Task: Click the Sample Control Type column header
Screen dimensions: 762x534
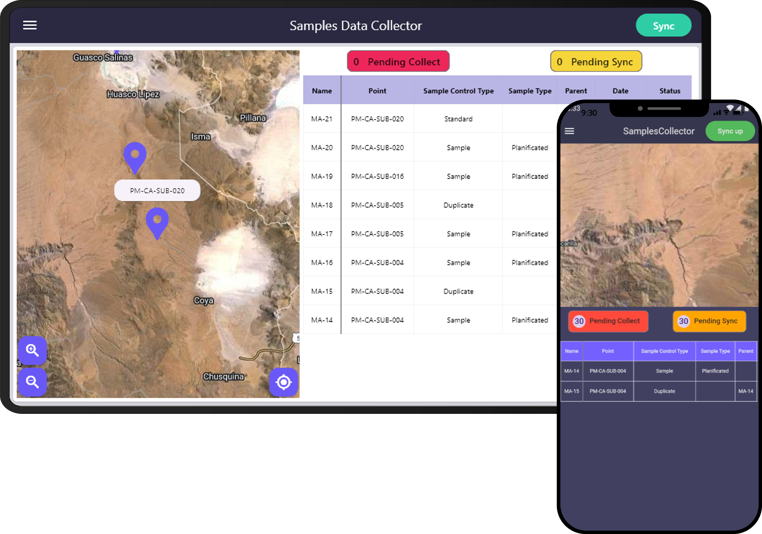Action: click(458, 91)
